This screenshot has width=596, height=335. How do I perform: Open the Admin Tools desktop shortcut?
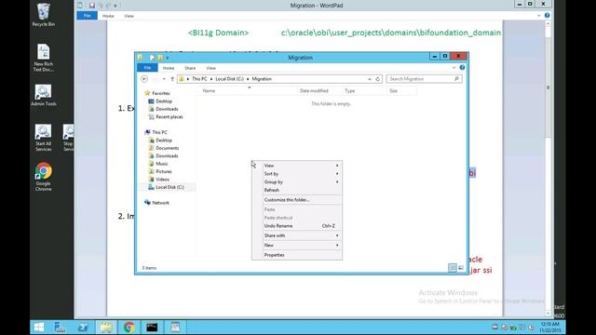tap(44, 95)
